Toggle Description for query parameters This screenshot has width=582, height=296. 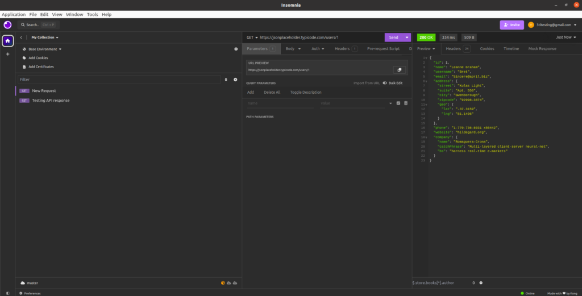coord(305,92)
